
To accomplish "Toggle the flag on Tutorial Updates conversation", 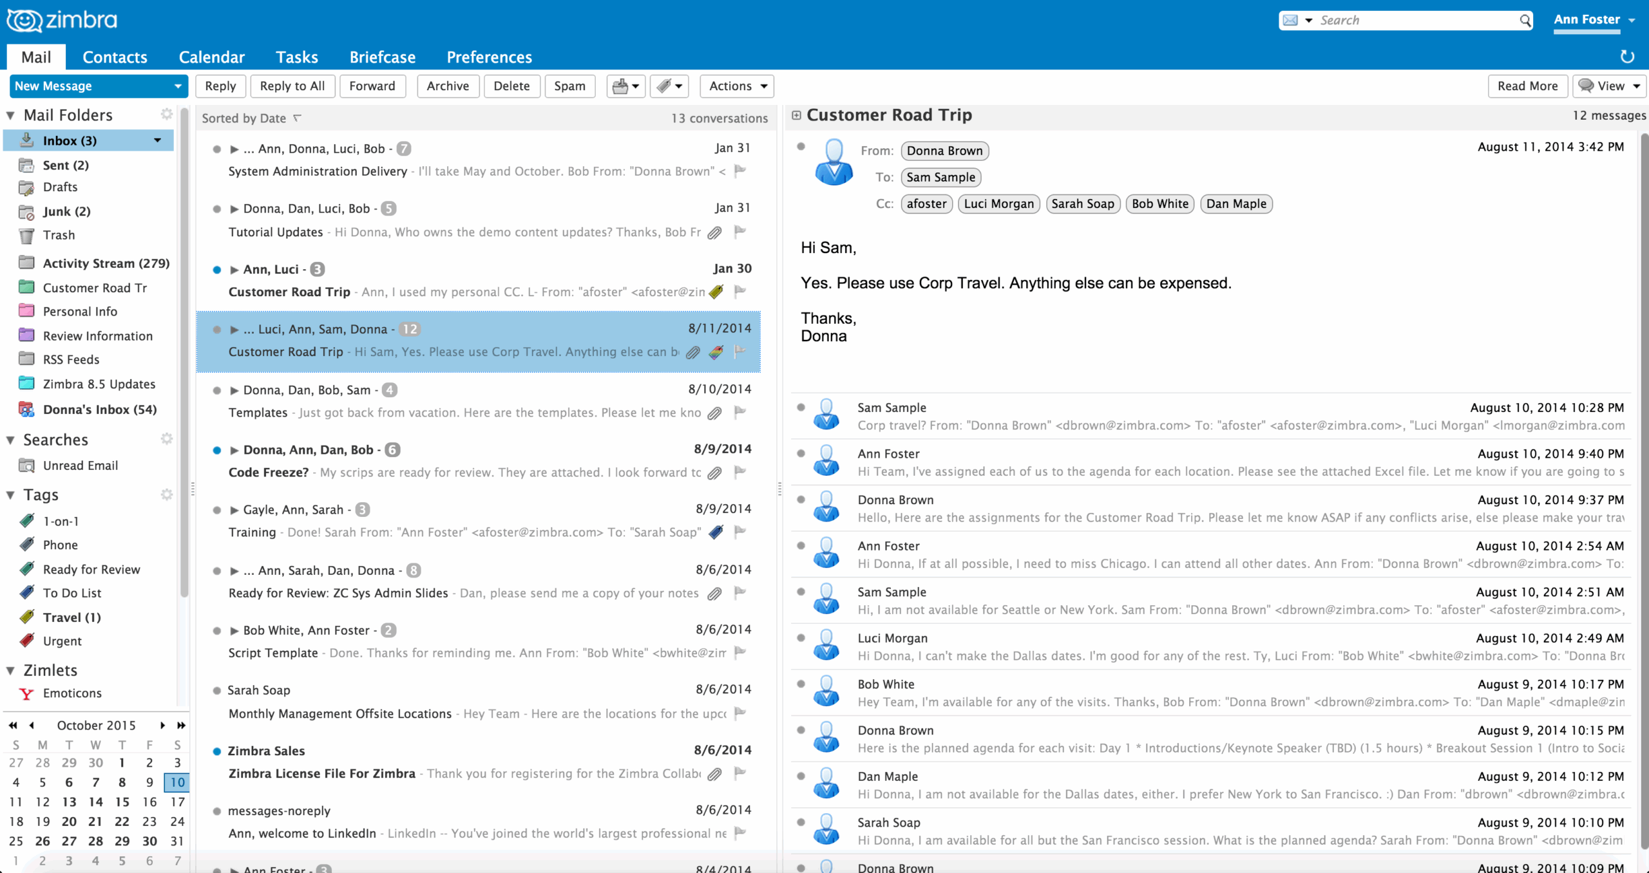I will click(739, 232).
